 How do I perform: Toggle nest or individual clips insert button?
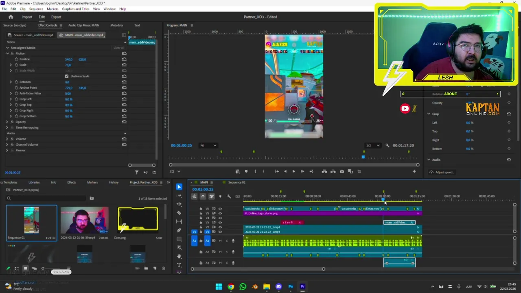click(194, 197)
